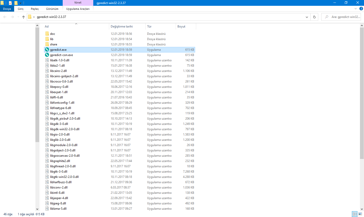Go forward using the forward arrow
This screenshot has width=364, height=217.
click(12, 17)
